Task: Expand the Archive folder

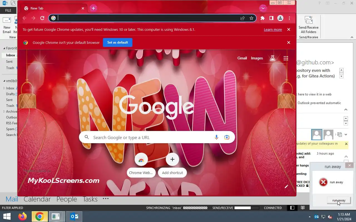Action: [x=4, y=112]
